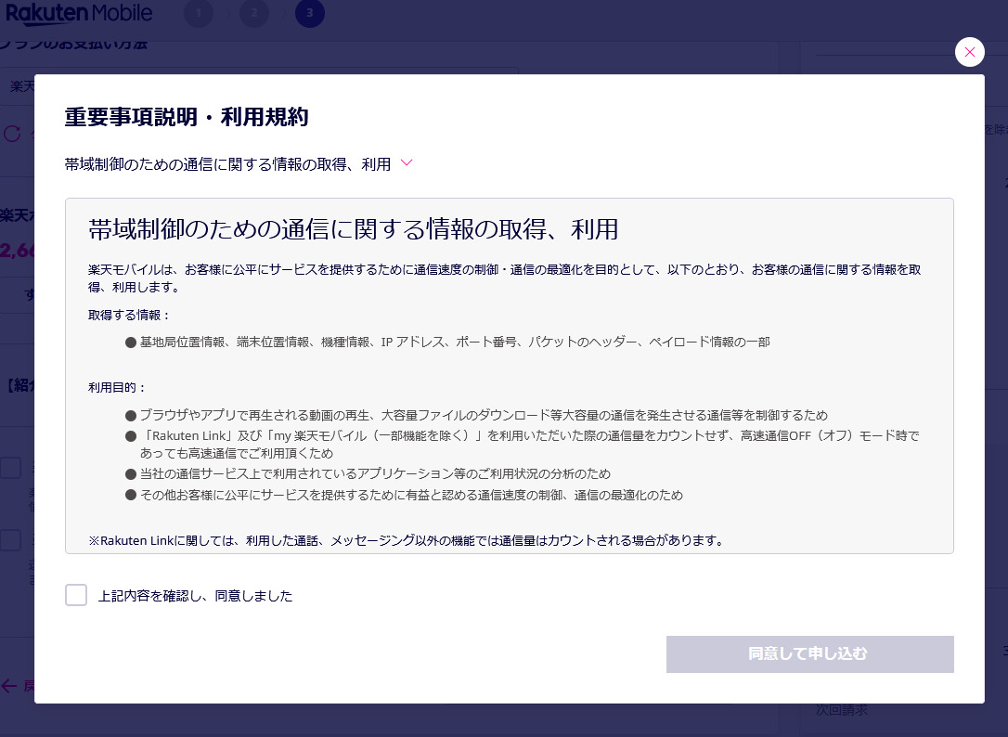Click the 利用目的 paragraph in the terms box
Viewport: 1008px width, 737px height.
pos(118,387)
